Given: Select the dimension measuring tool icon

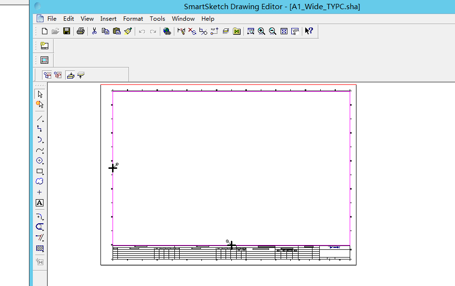Looking at the screenshot, I should [x=181, y=31].
